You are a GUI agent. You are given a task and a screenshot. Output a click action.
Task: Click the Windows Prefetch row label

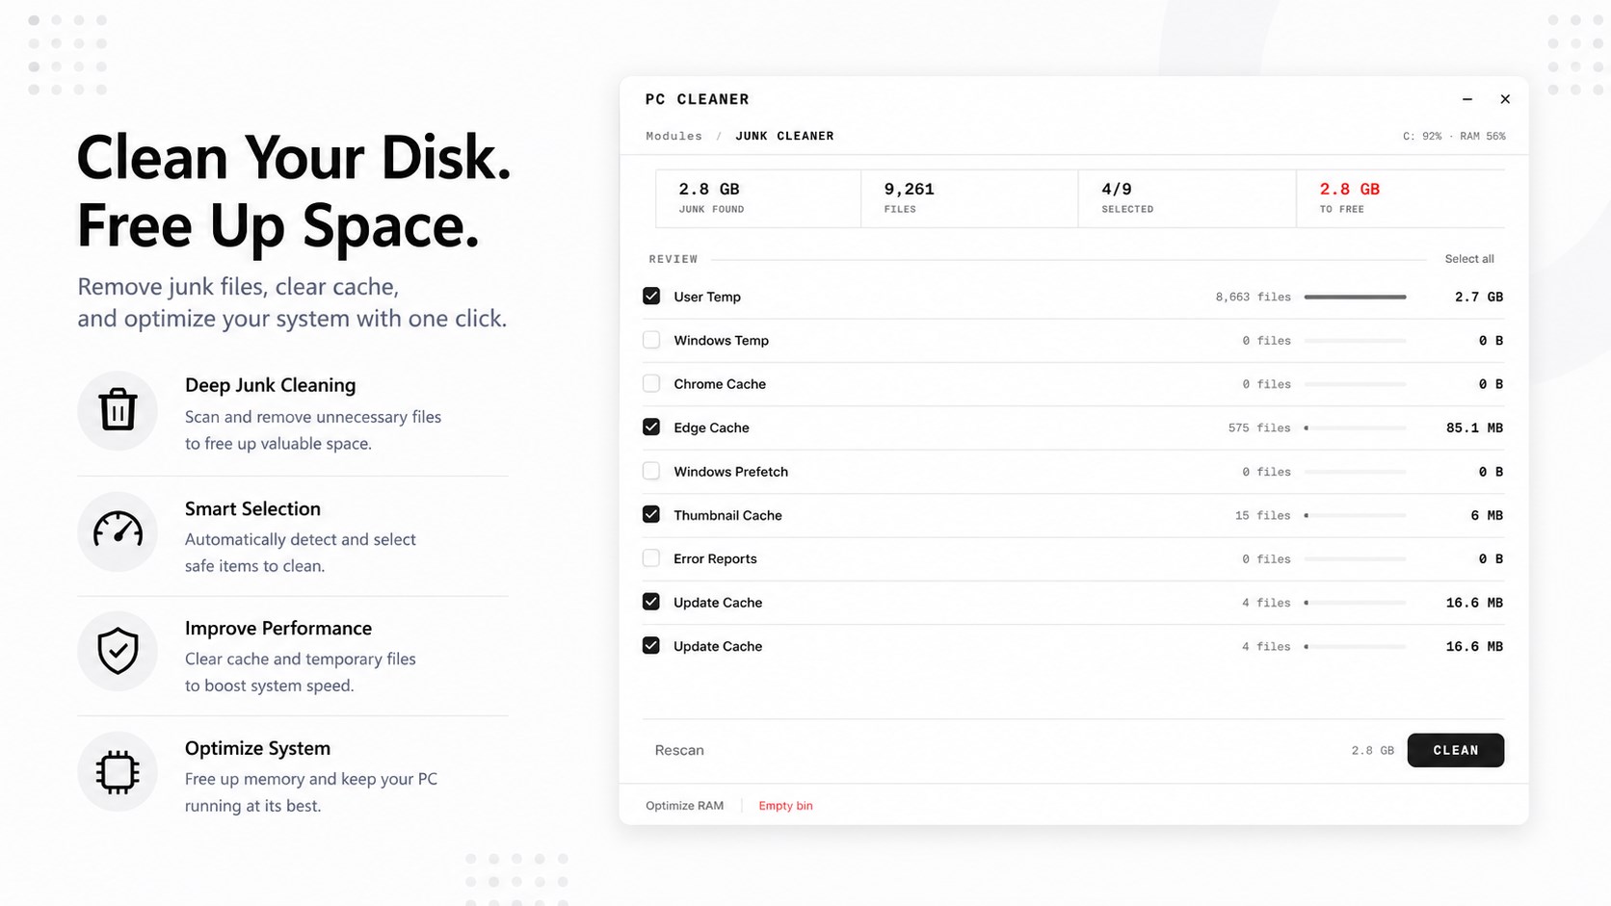coord(730,472)
